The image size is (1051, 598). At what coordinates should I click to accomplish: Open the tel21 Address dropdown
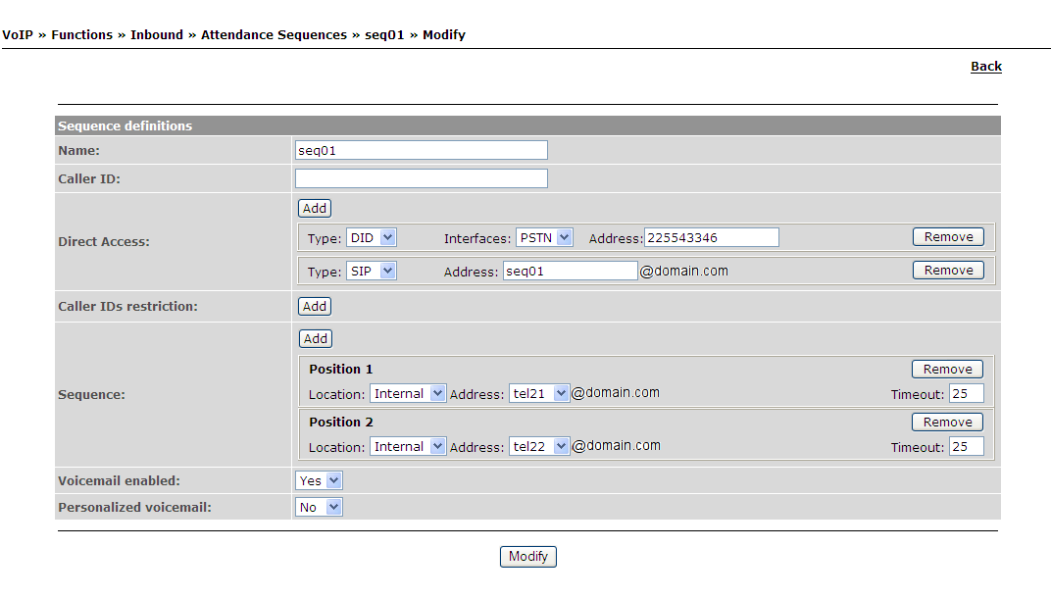(539, 393)
